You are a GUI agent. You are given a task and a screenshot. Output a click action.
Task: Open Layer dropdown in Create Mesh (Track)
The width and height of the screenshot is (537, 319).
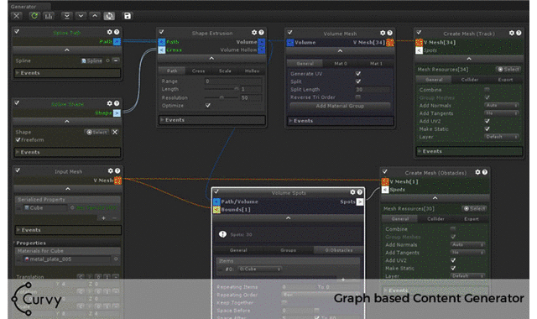coord(502,136)
